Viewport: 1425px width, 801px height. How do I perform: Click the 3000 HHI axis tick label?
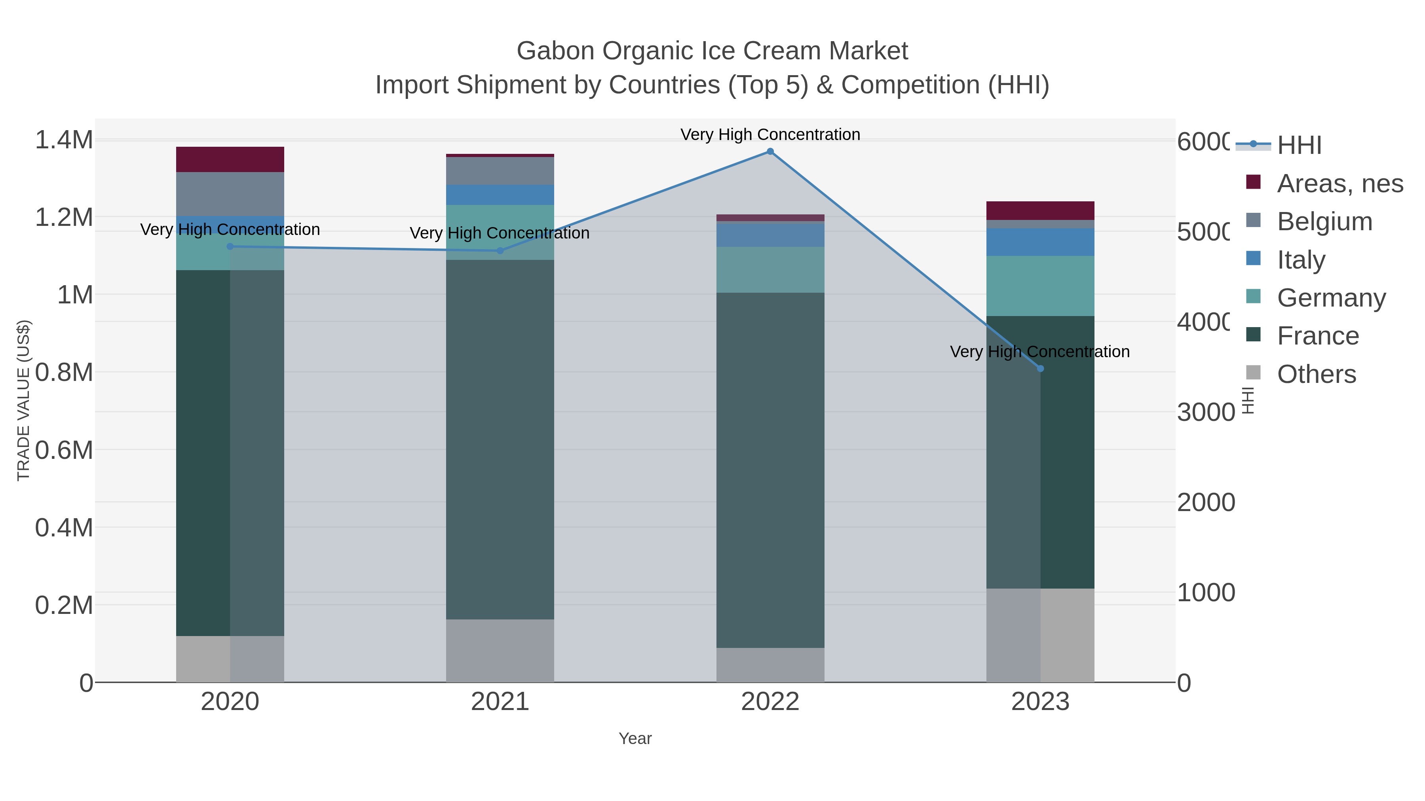(1206, 413)
